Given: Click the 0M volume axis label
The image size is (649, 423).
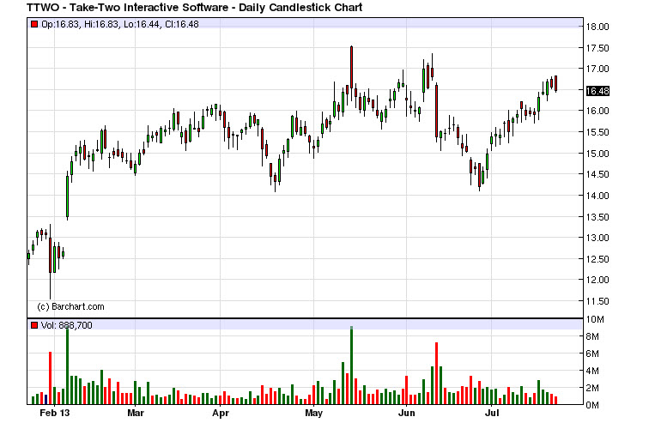Looking at the screenshot, I should [592, 405].
